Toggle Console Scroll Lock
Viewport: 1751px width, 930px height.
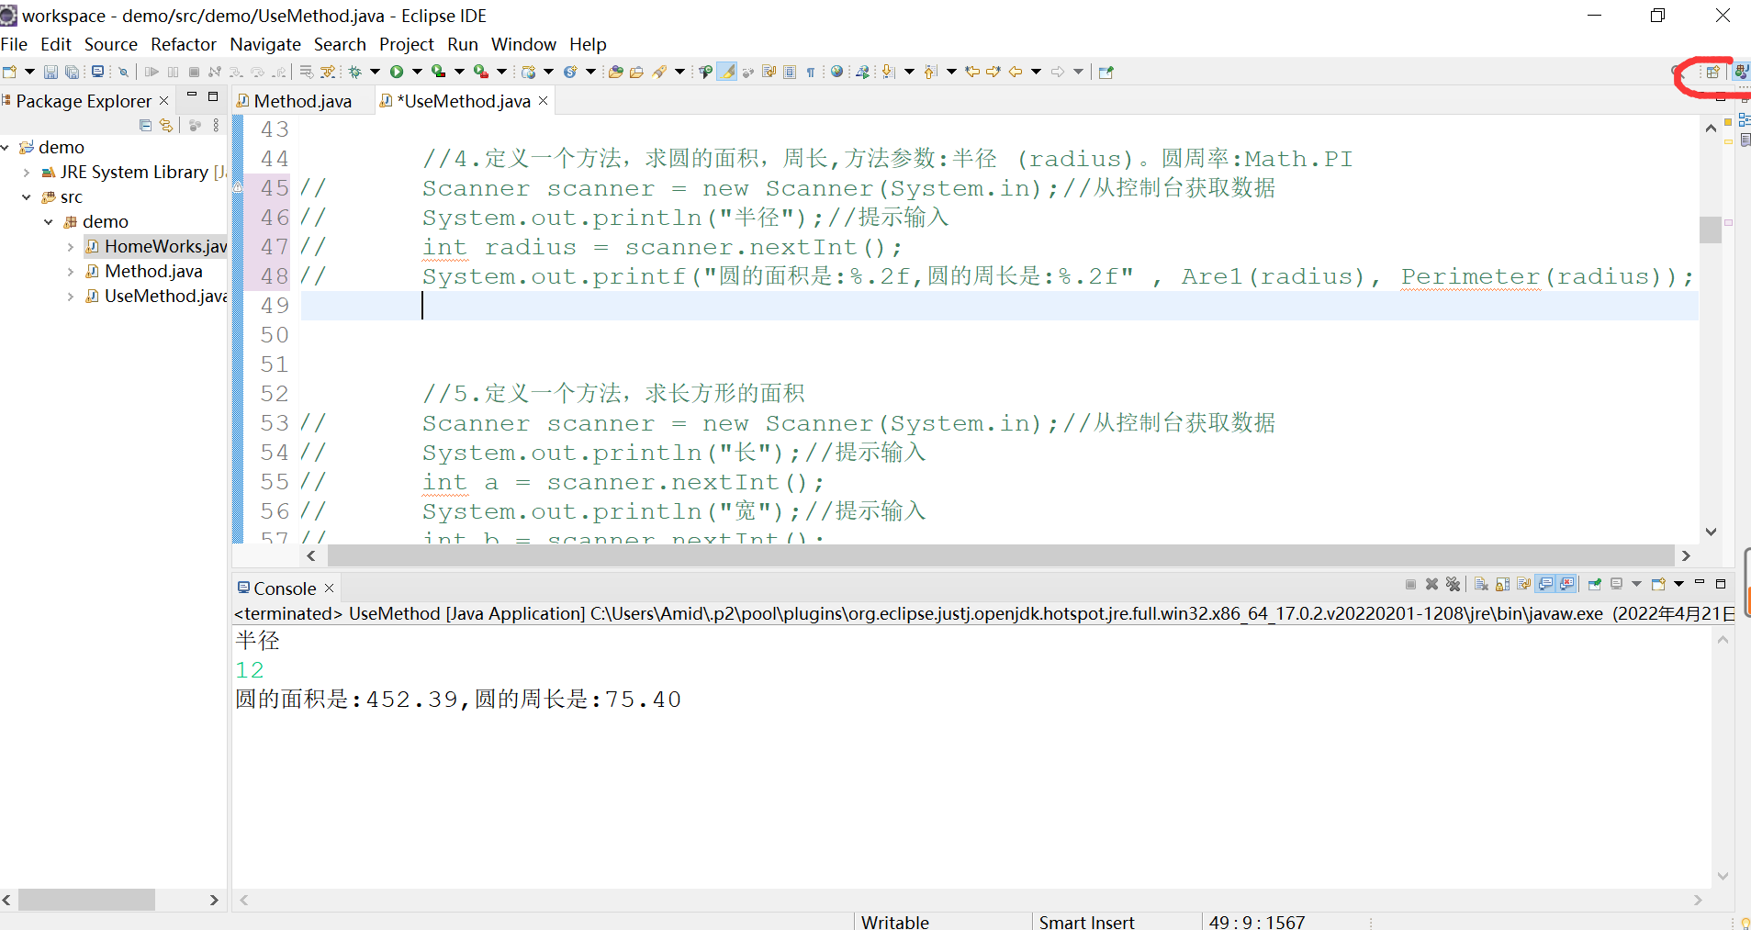(1503, 584)
